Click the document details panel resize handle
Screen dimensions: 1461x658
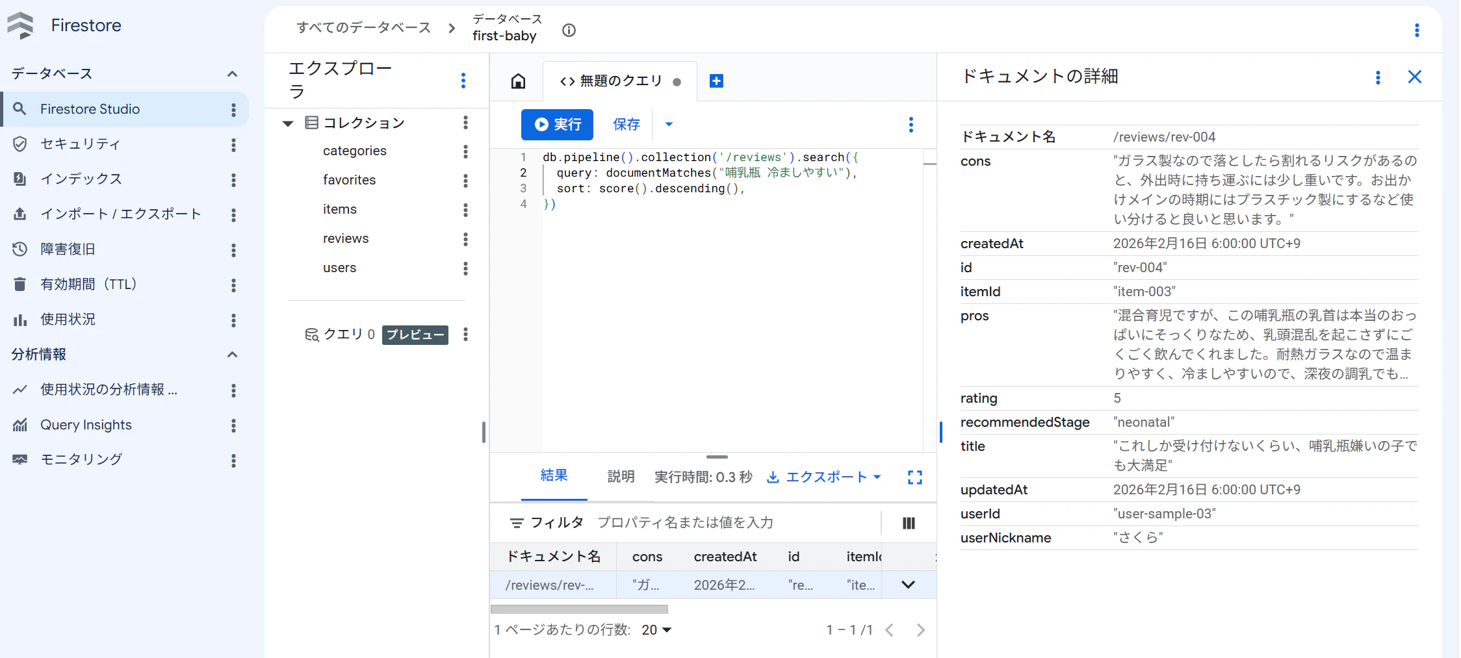pyautogui.click(x=941, y=432)
